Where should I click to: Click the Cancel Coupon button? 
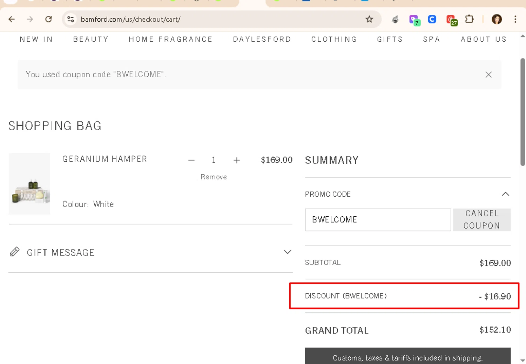[482, 220]
